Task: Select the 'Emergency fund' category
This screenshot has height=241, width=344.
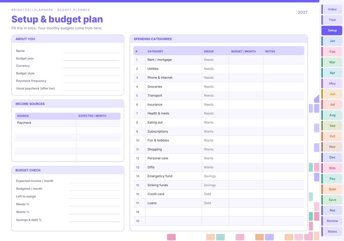Action: pos(173,176)
